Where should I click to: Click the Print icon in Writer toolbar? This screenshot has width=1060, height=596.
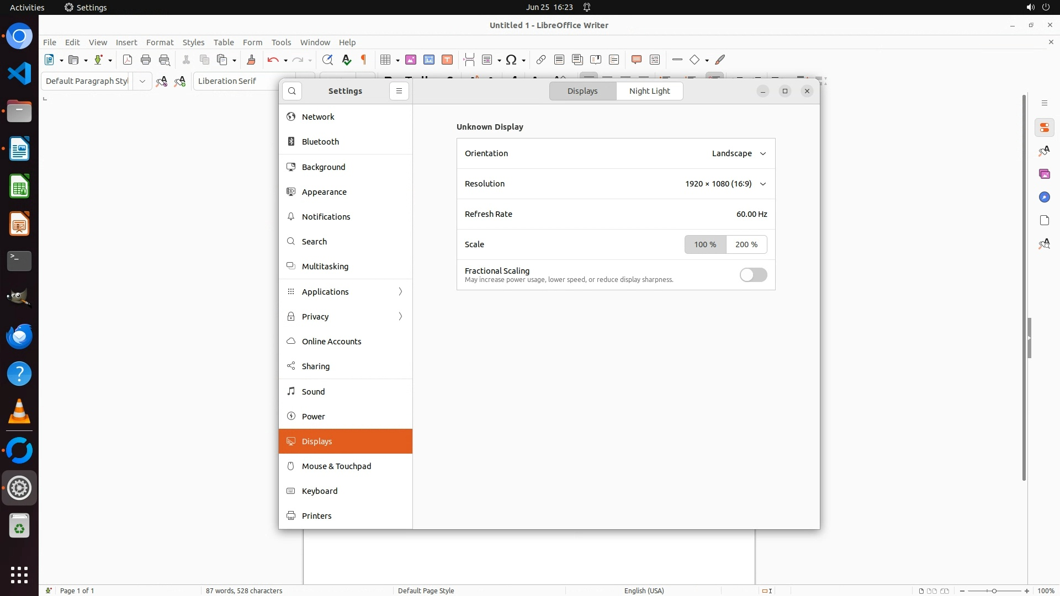click(x=146, y=60)
